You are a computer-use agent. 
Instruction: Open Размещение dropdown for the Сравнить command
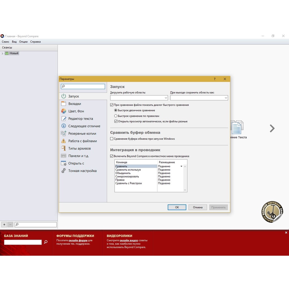pos(181,167)
